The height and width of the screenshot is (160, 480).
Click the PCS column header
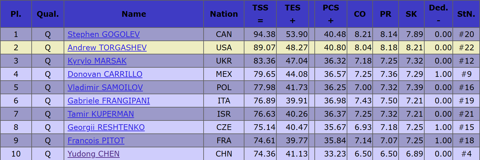pos(331,14)
